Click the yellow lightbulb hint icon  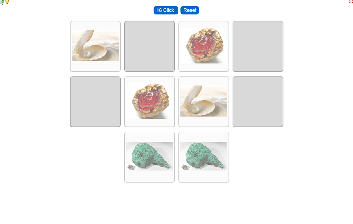point(7,2)
